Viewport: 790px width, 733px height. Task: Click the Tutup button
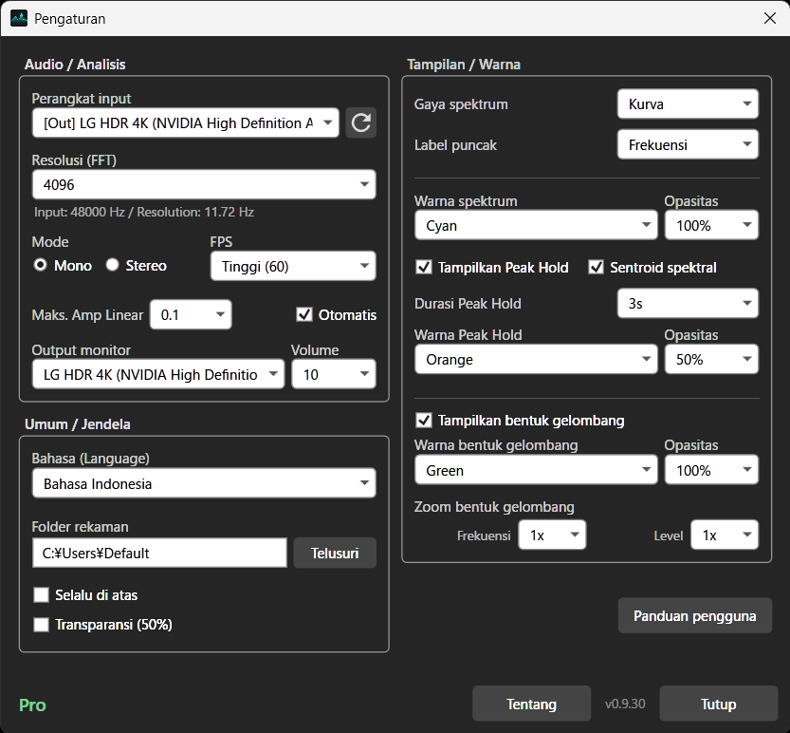pyautogui.click(x=719, y=704)
